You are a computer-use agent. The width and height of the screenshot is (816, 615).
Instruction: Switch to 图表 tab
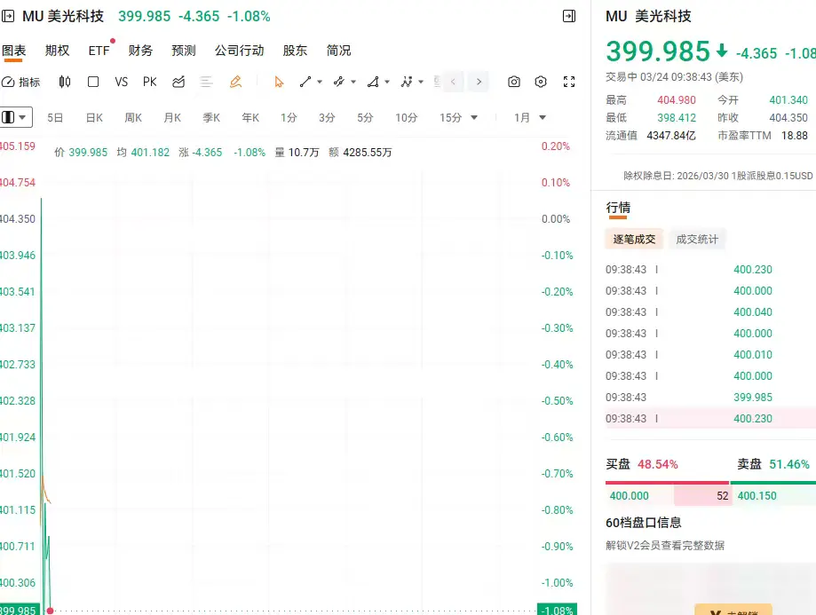13,51
